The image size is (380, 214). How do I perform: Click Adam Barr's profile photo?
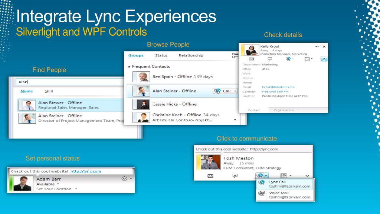click(x=23, y=184)
